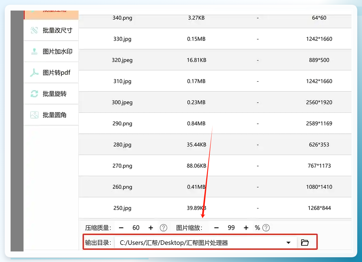This screenshot has width=362, height=262.
Task: Click the 16.81KB size cell
Action: tap(196, 60)
